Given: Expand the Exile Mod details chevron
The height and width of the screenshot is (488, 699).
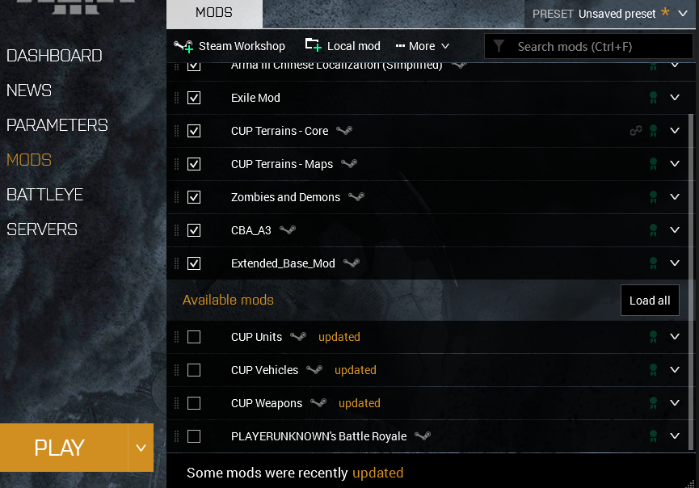Looking at the screenshot, I should click(675, 97).
